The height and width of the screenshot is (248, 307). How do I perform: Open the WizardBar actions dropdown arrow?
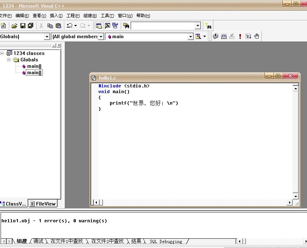pos(204,36)
